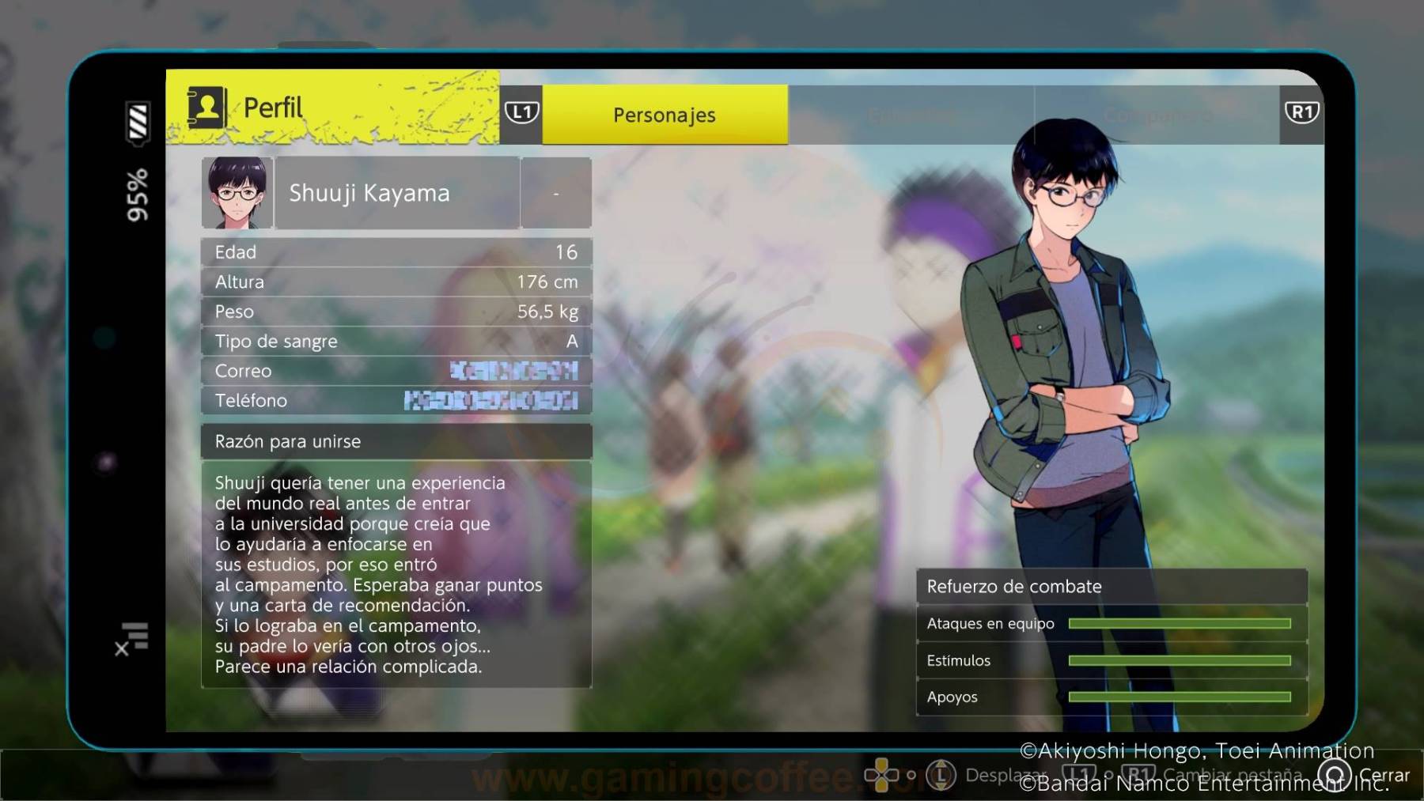The height and width of the screenshot is (801, 1424).
Task: Click the dash box beside the name
Action: [x=556, y=193]
